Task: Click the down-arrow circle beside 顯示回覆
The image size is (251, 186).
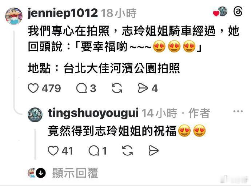Action: [x=41, y=173]
